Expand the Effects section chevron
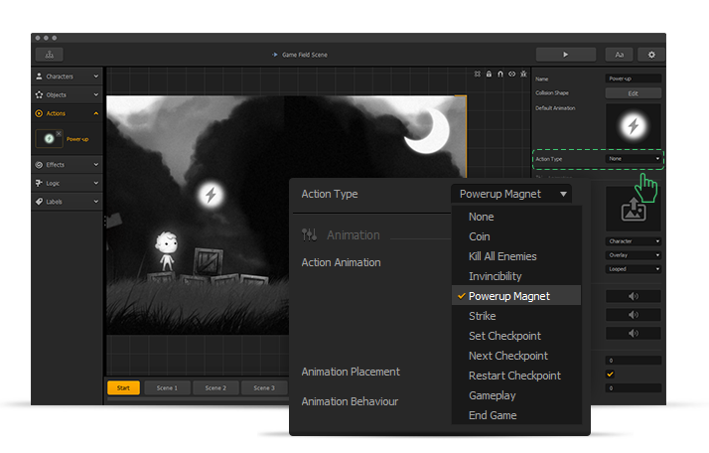The width and height of the screenshot is (709, 453). (96, 165)
